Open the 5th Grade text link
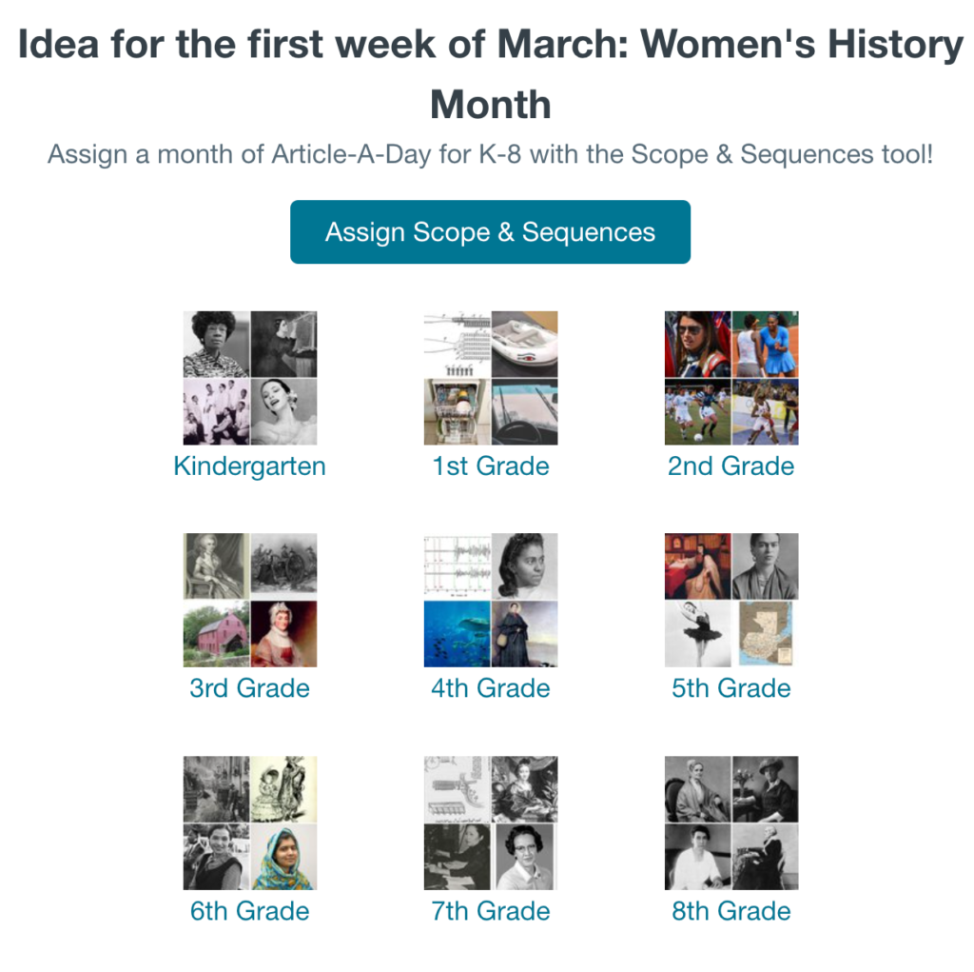 730,688
